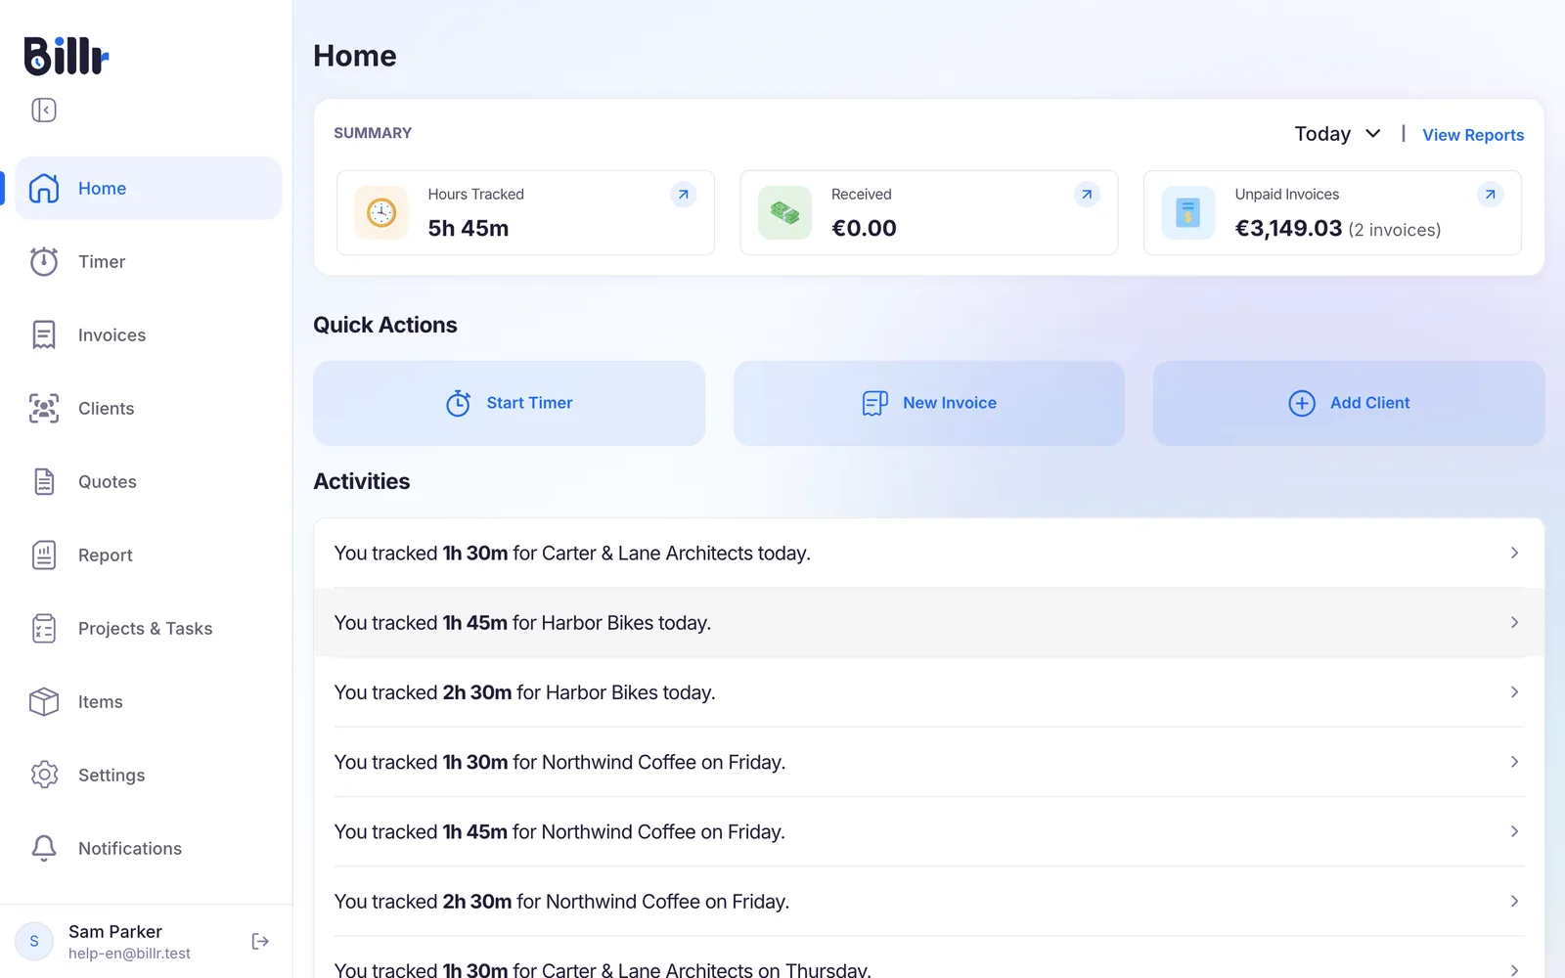Expand the 1h 30m Northwind Coffee Friday chevron
The height and width of the screenshot is (978, 1565).
tap(1514, 762)
